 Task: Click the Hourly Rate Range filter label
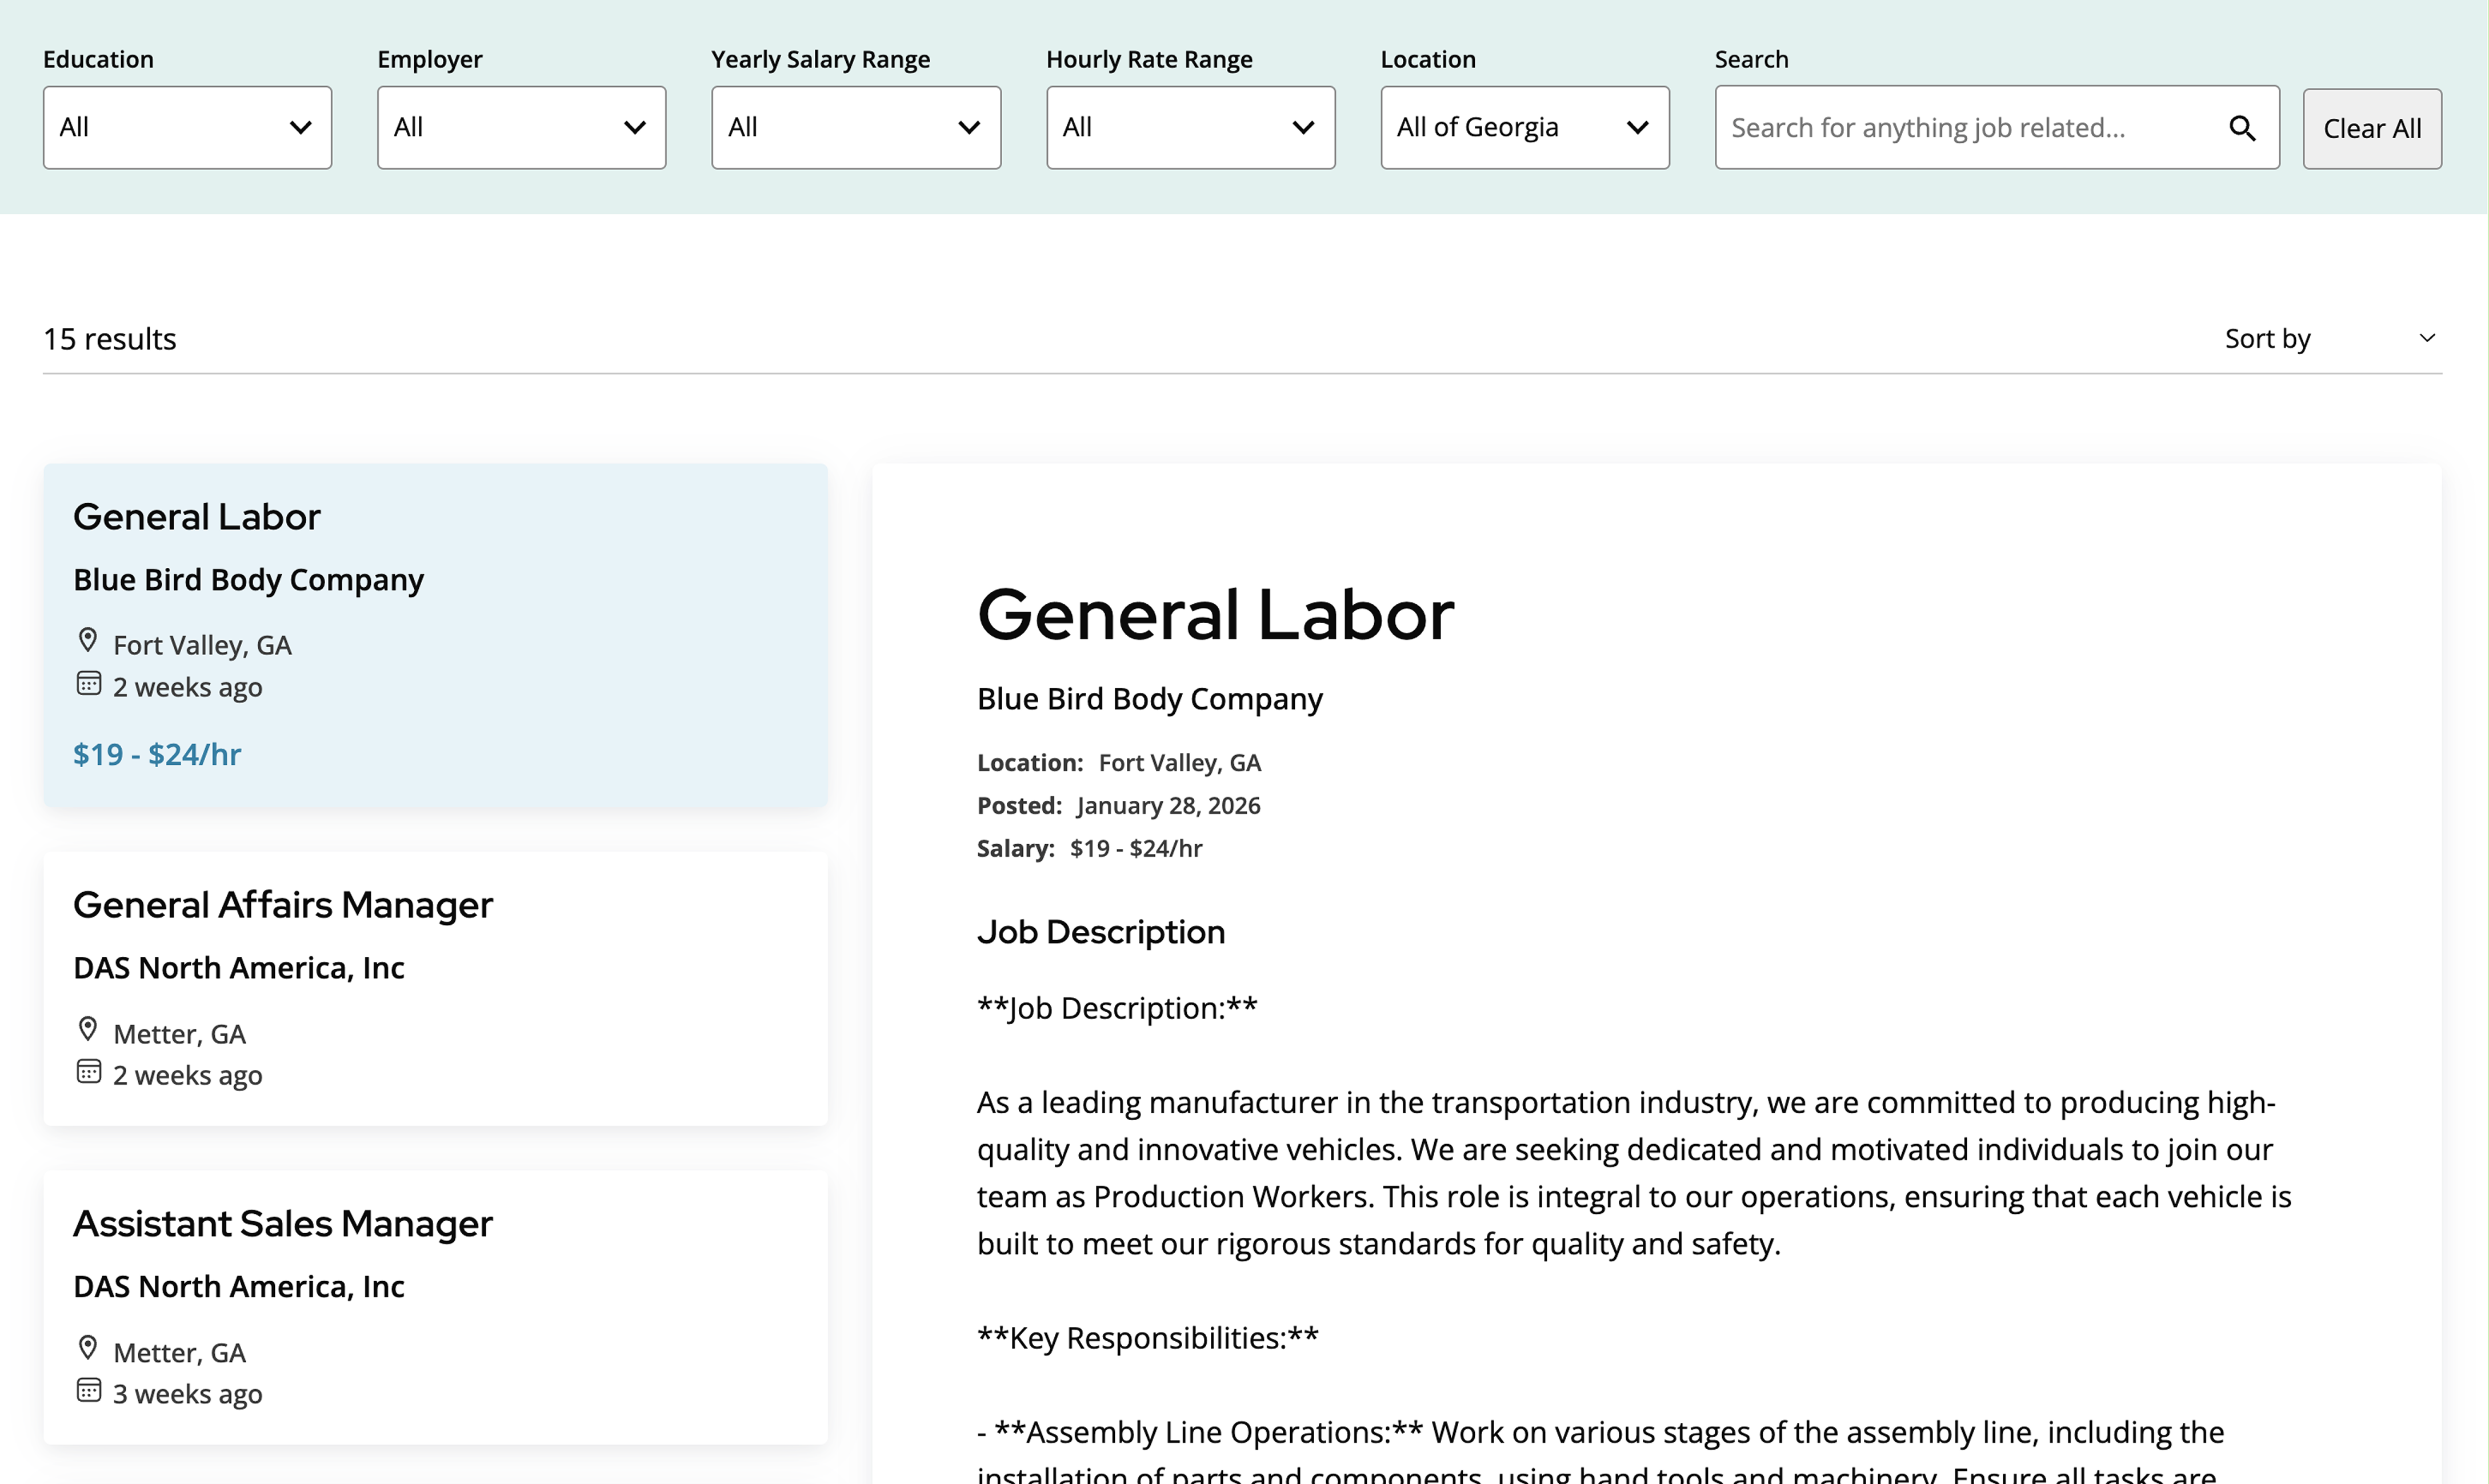click(1149, 60)
